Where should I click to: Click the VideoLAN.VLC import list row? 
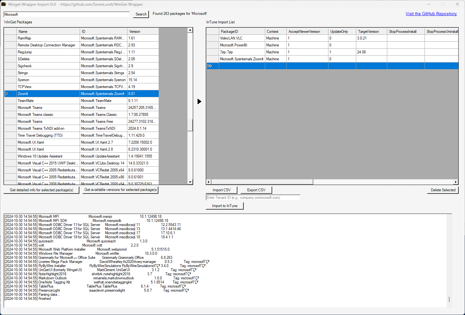coord(332,38)
